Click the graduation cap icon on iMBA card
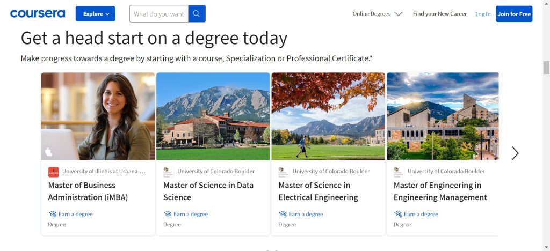The image size is (550, 251). [x=52, y=214]
